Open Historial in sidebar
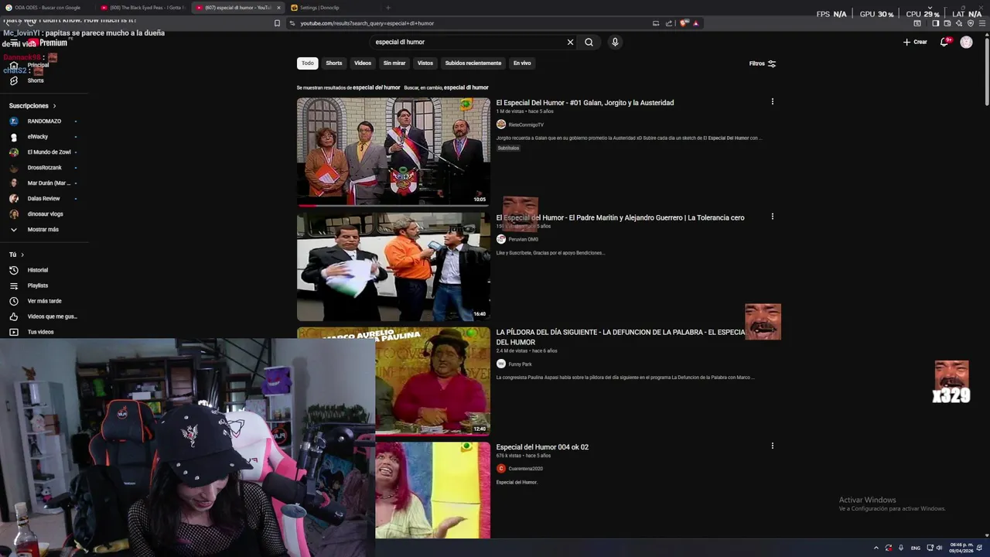 click(38, 270)
